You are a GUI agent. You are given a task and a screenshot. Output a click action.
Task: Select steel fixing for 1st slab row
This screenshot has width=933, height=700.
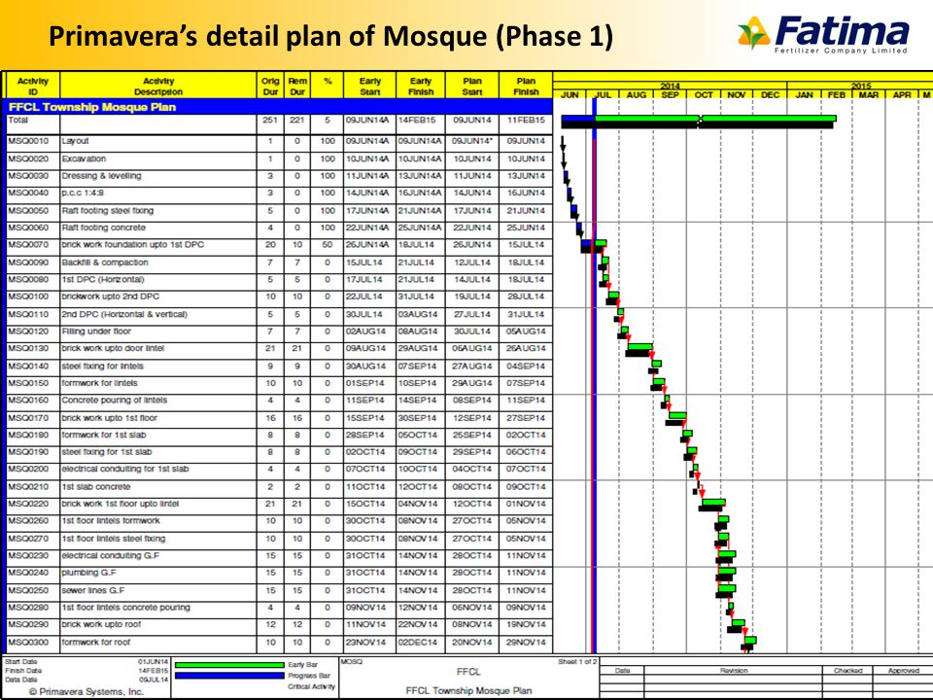click(x=279, y=452)
